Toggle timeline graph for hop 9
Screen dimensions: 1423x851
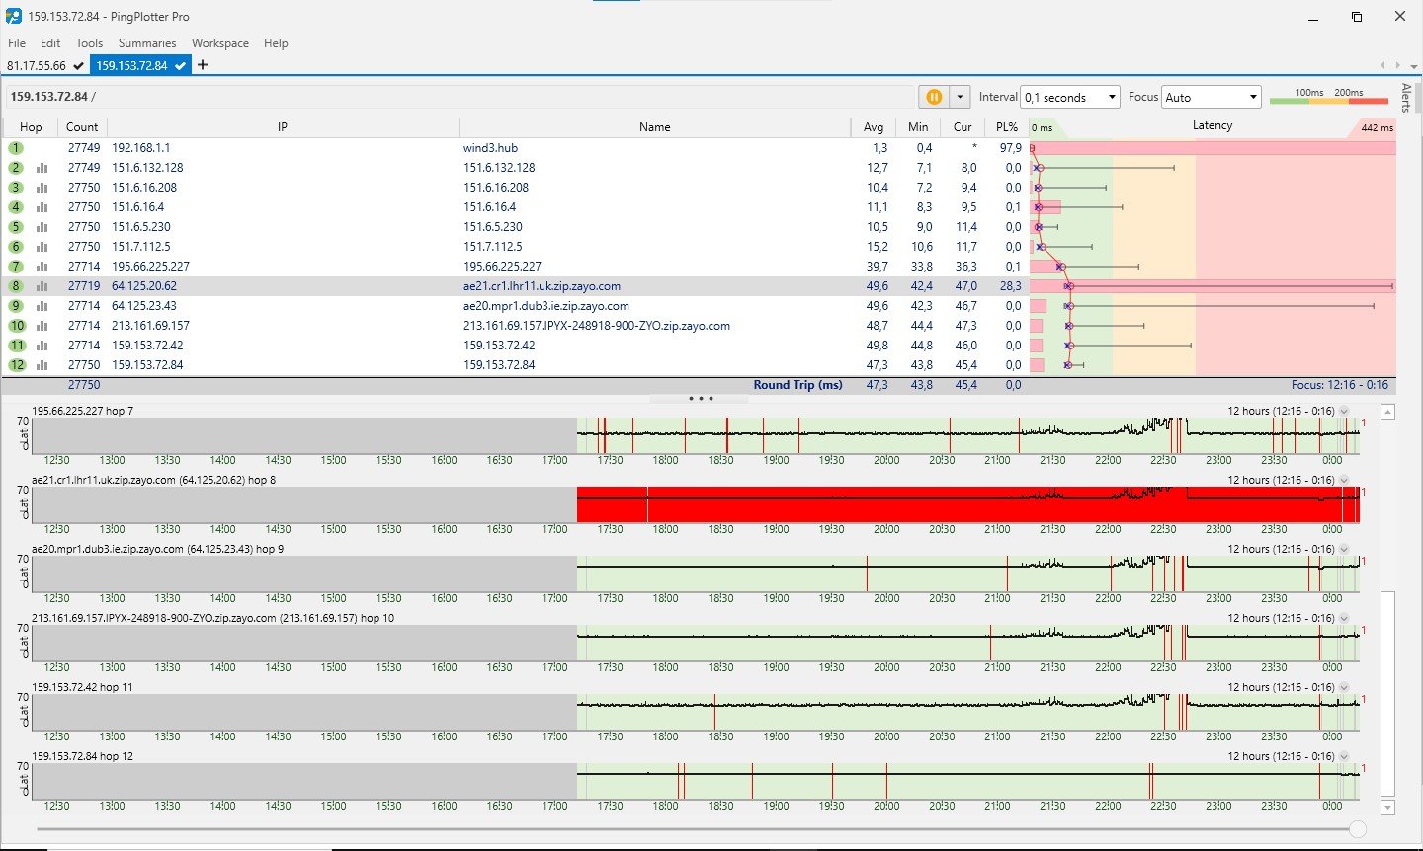(x=42, y=306)
